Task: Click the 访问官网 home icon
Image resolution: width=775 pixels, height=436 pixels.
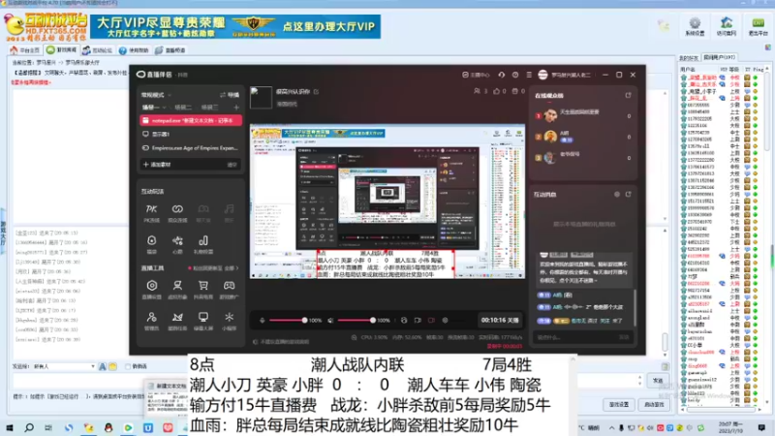Action: click(726, 26)
